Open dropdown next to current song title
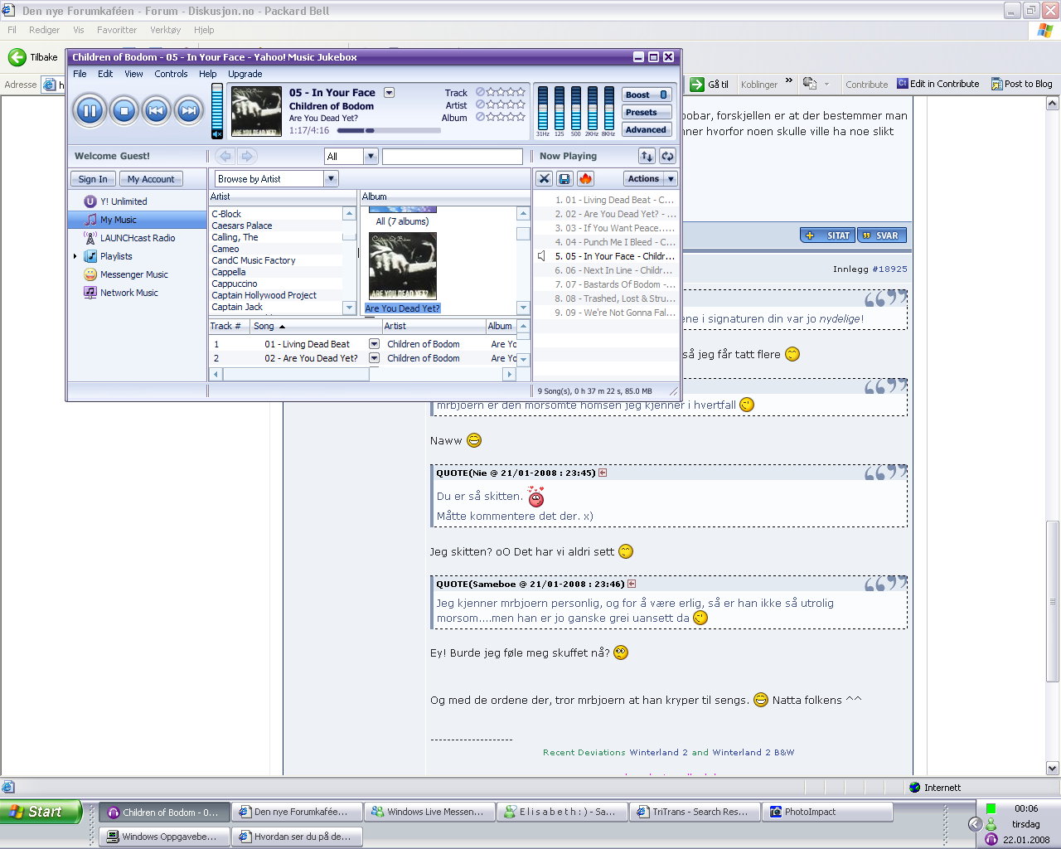The image size is (1061, 849). 389,93
